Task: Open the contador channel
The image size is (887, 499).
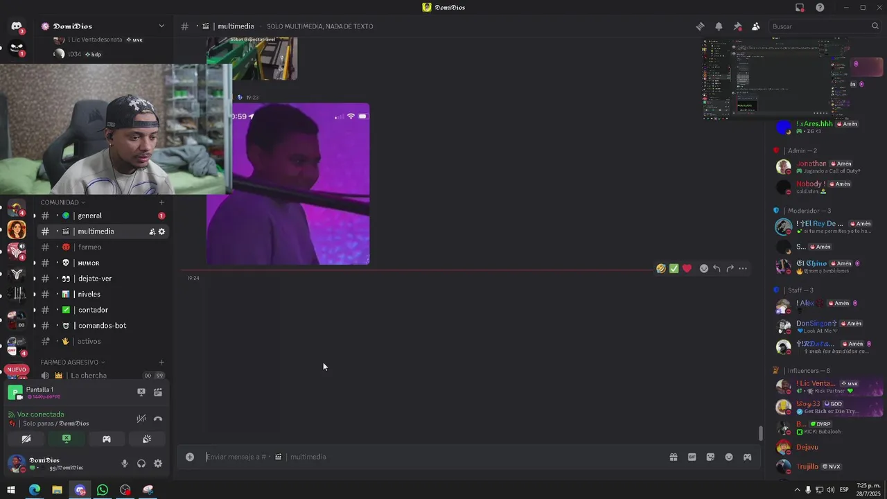Action: coord(103,310)
